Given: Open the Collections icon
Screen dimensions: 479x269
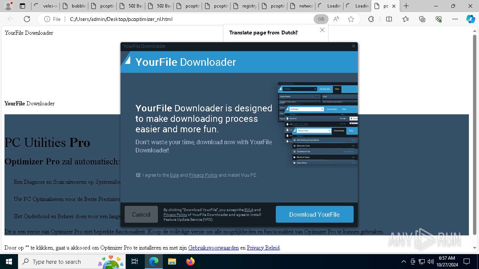Looking at the screenshot, I should tap(422, 19).
